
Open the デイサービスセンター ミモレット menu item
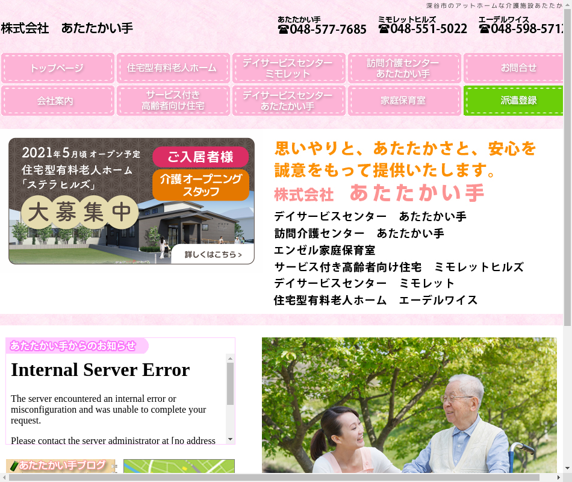[x=288, y=68]
